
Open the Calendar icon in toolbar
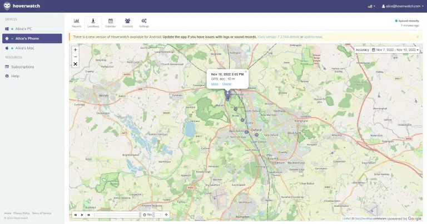point(110,22)
